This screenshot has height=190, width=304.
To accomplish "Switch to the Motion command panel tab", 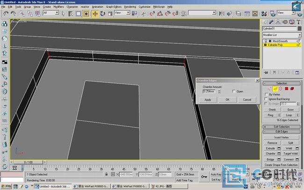I will point(285,22).
